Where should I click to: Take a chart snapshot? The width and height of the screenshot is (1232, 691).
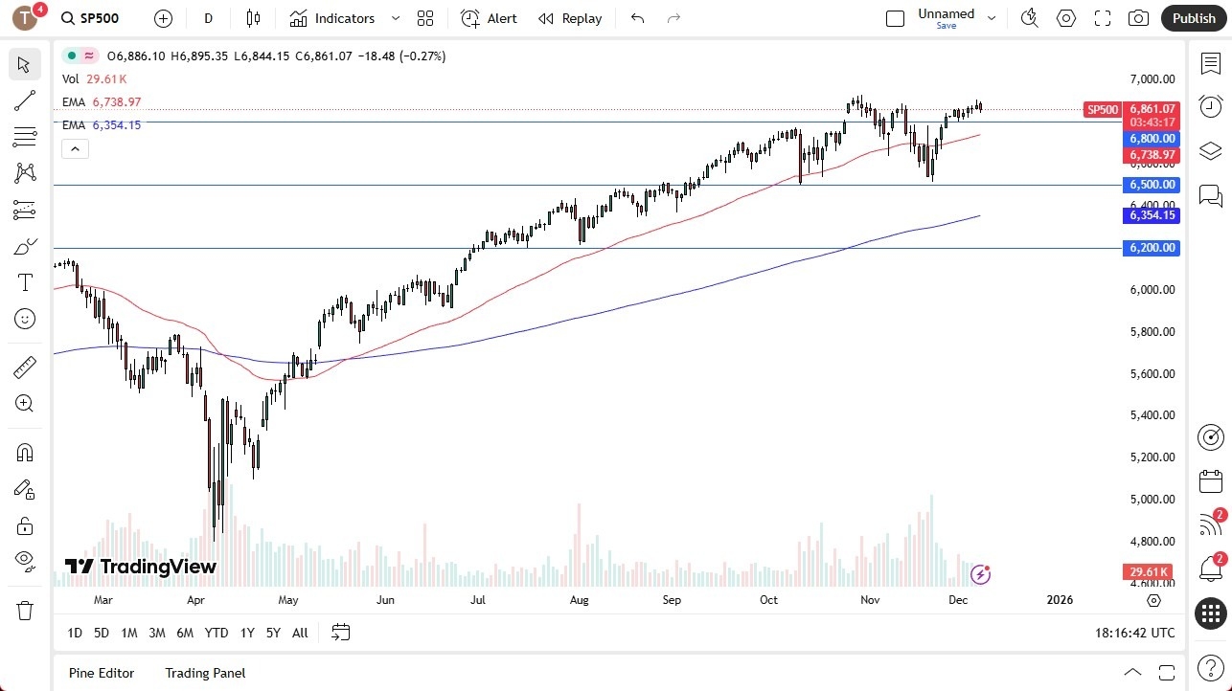tap(1138, 18)
